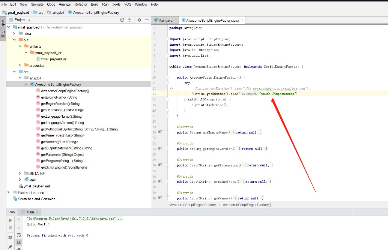The width and height of the screenshot is (388, 250).
Task: Select ymal_payload.jar file in tree
Action: pos(53,59)
